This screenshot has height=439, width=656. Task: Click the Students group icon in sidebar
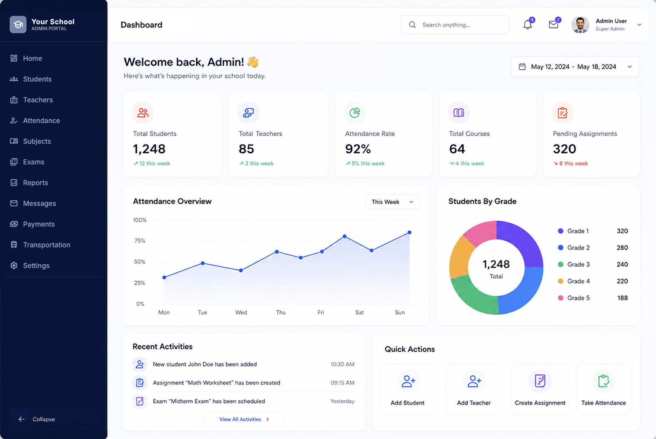pos(14,79)
